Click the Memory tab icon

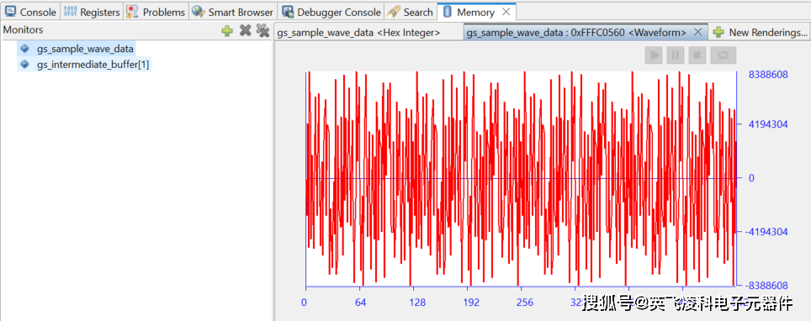(x=448, y=12)
